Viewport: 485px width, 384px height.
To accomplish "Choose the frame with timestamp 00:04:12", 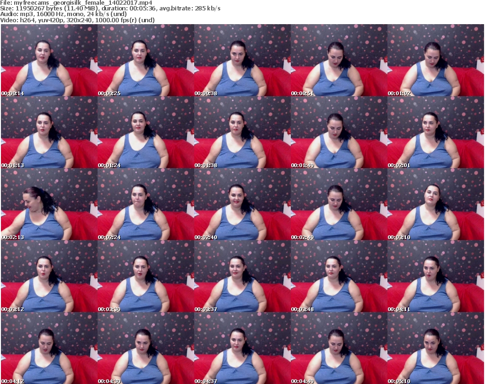I will coord(49,348).
